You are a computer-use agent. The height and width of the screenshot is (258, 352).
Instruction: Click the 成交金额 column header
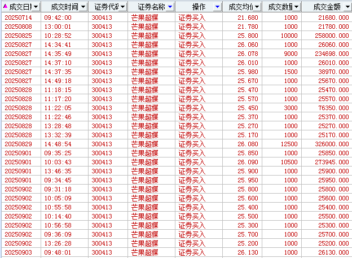tap(327, 7)
